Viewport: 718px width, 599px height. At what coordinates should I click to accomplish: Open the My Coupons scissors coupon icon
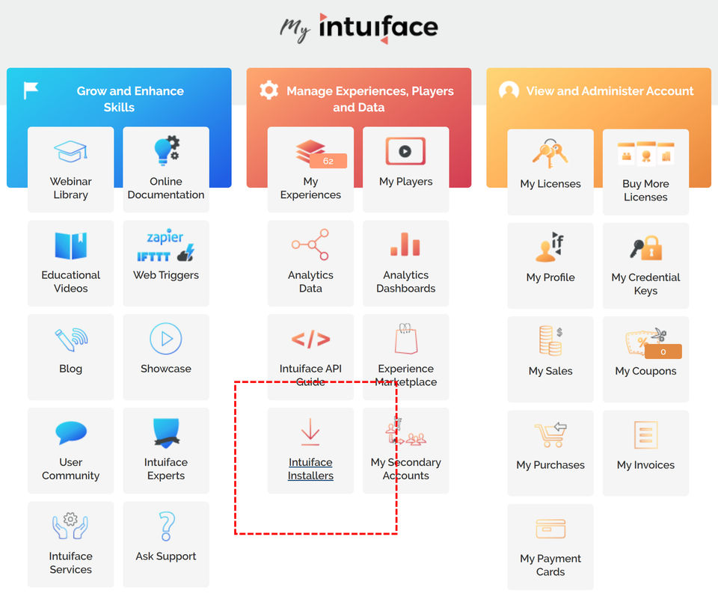click(x=646, y=342)
